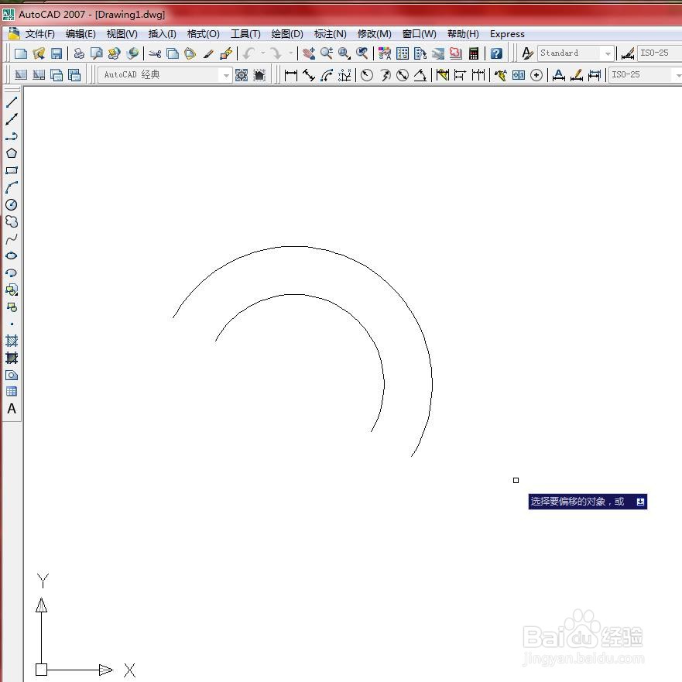682x682 pixels.
Task: Open the Standard text style dropdown
Action: [576, 53]
